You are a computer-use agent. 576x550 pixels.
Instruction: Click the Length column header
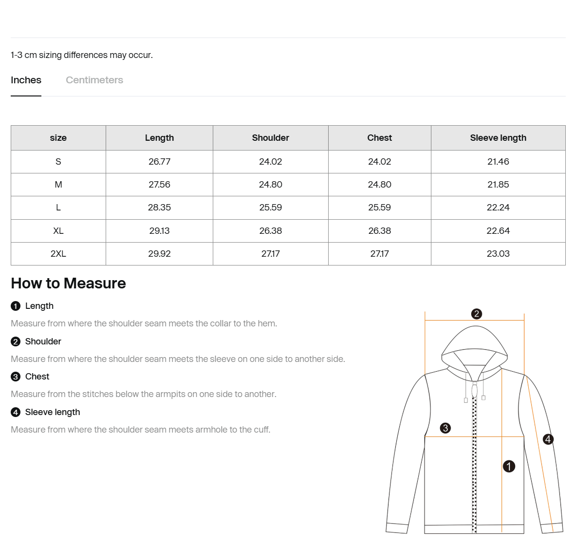tap(159, 138)
